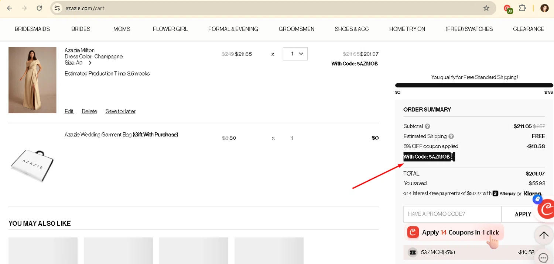
Task: Open quantity dropdown for Azazie Milton
Action: pyautogui.click(x=295, y=54)
